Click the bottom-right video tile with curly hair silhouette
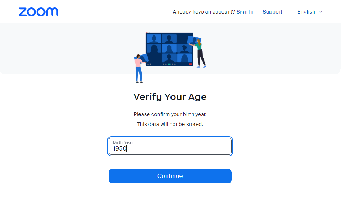Image resolution: width=341 pixels, height=200 pixels. [184, 58]
